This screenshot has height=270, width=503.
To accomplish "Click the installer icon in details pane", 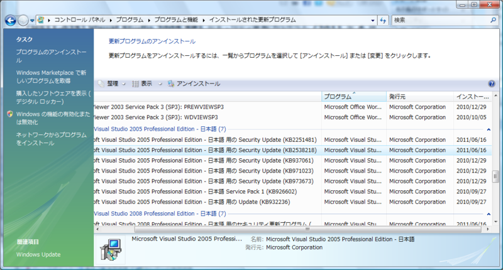I will [x=111, y=249].
